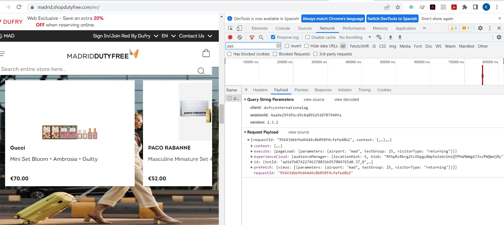
Task: Open DevTools settings gear
Action: (x=480, y=28)
